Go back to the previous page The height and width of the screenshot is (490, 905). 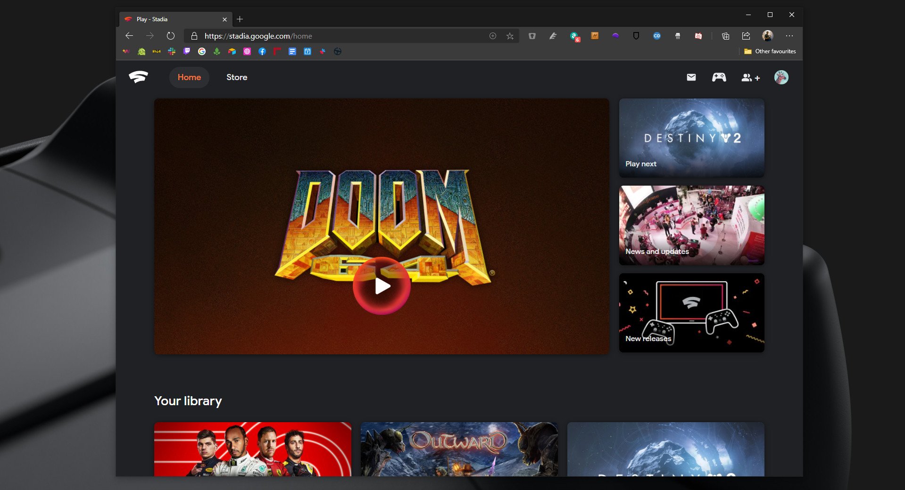[x=129, y=36]
